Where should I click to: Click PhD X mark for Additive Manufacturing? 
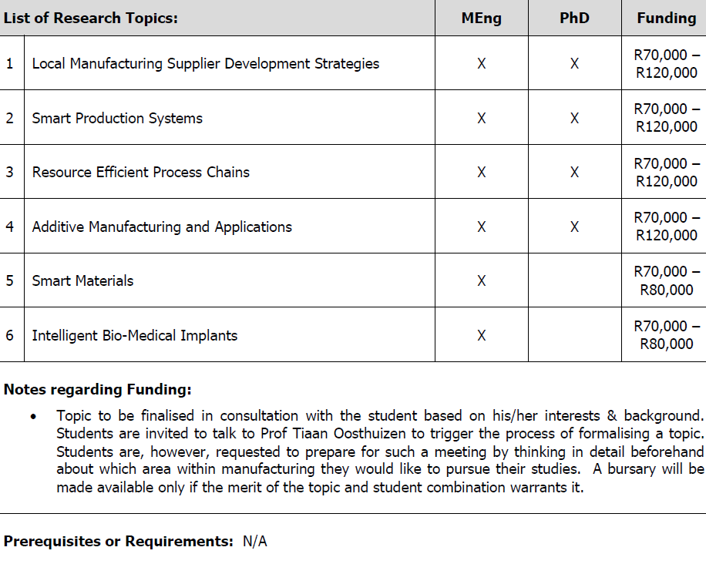(574, 227)
